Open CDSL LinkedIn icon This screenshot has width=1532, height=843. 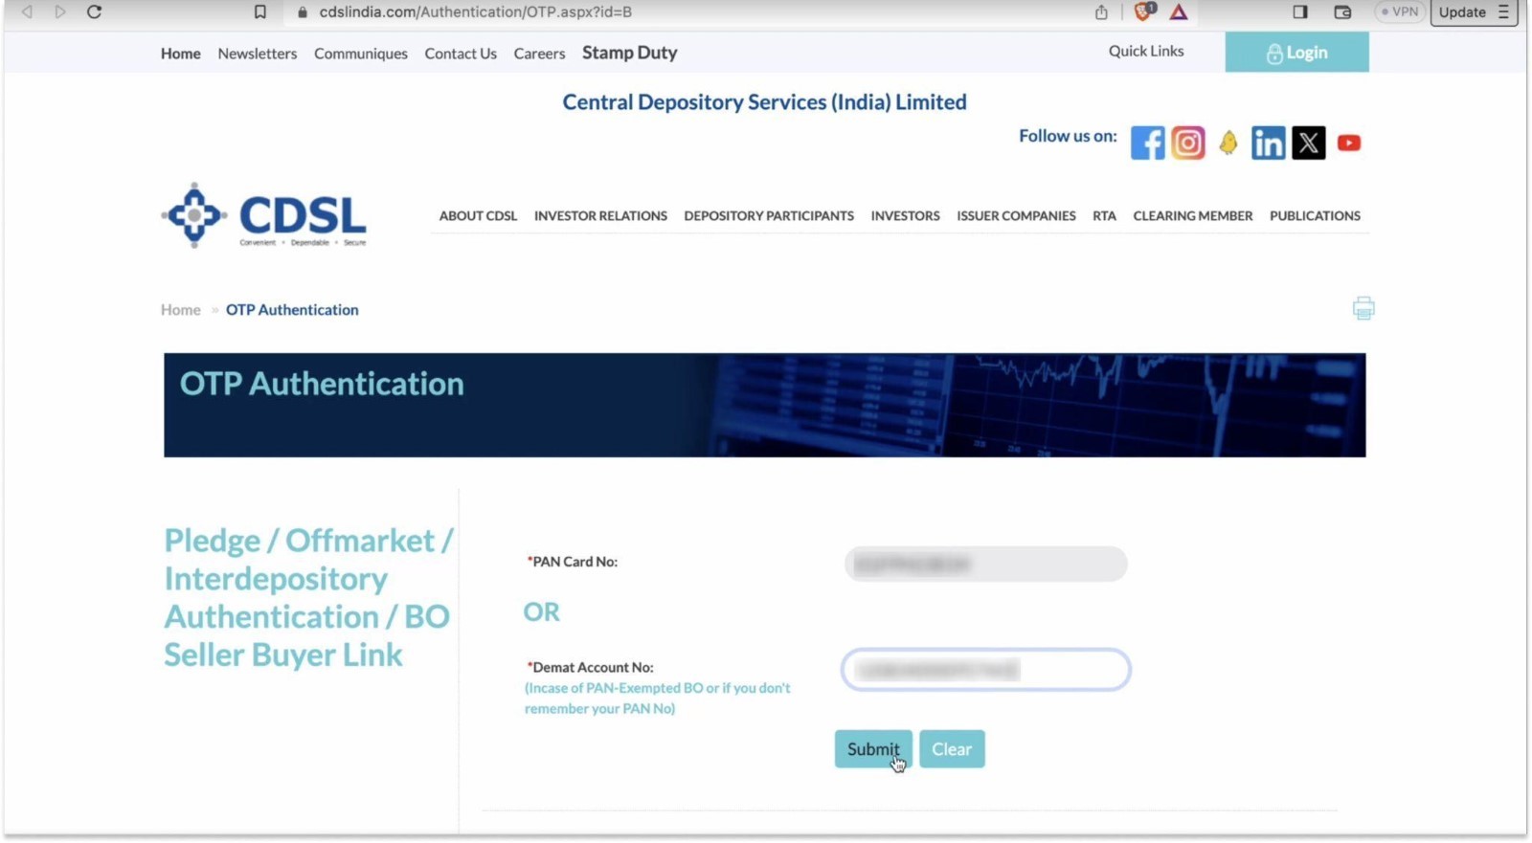1268,143
